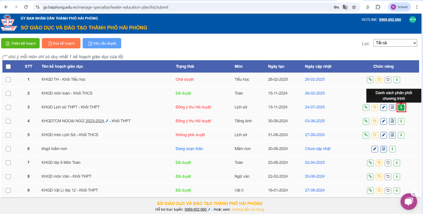
Task: Check the box for KHGD môn Lịch Sử row
Action: pyautogui.click(x=8, y=135)
